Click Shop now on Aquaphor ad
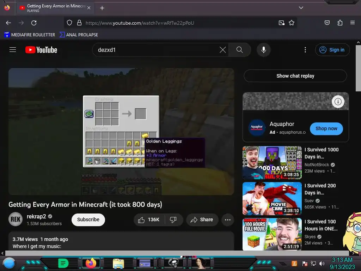 (x=326, y=128)
